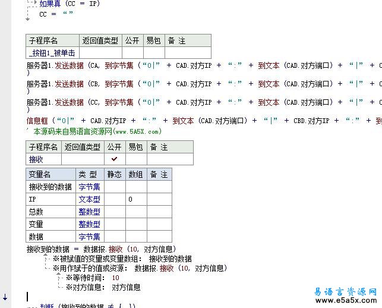Select the 总数 variable name cell
The image size is (382, 308).
(x=50, y=212)
